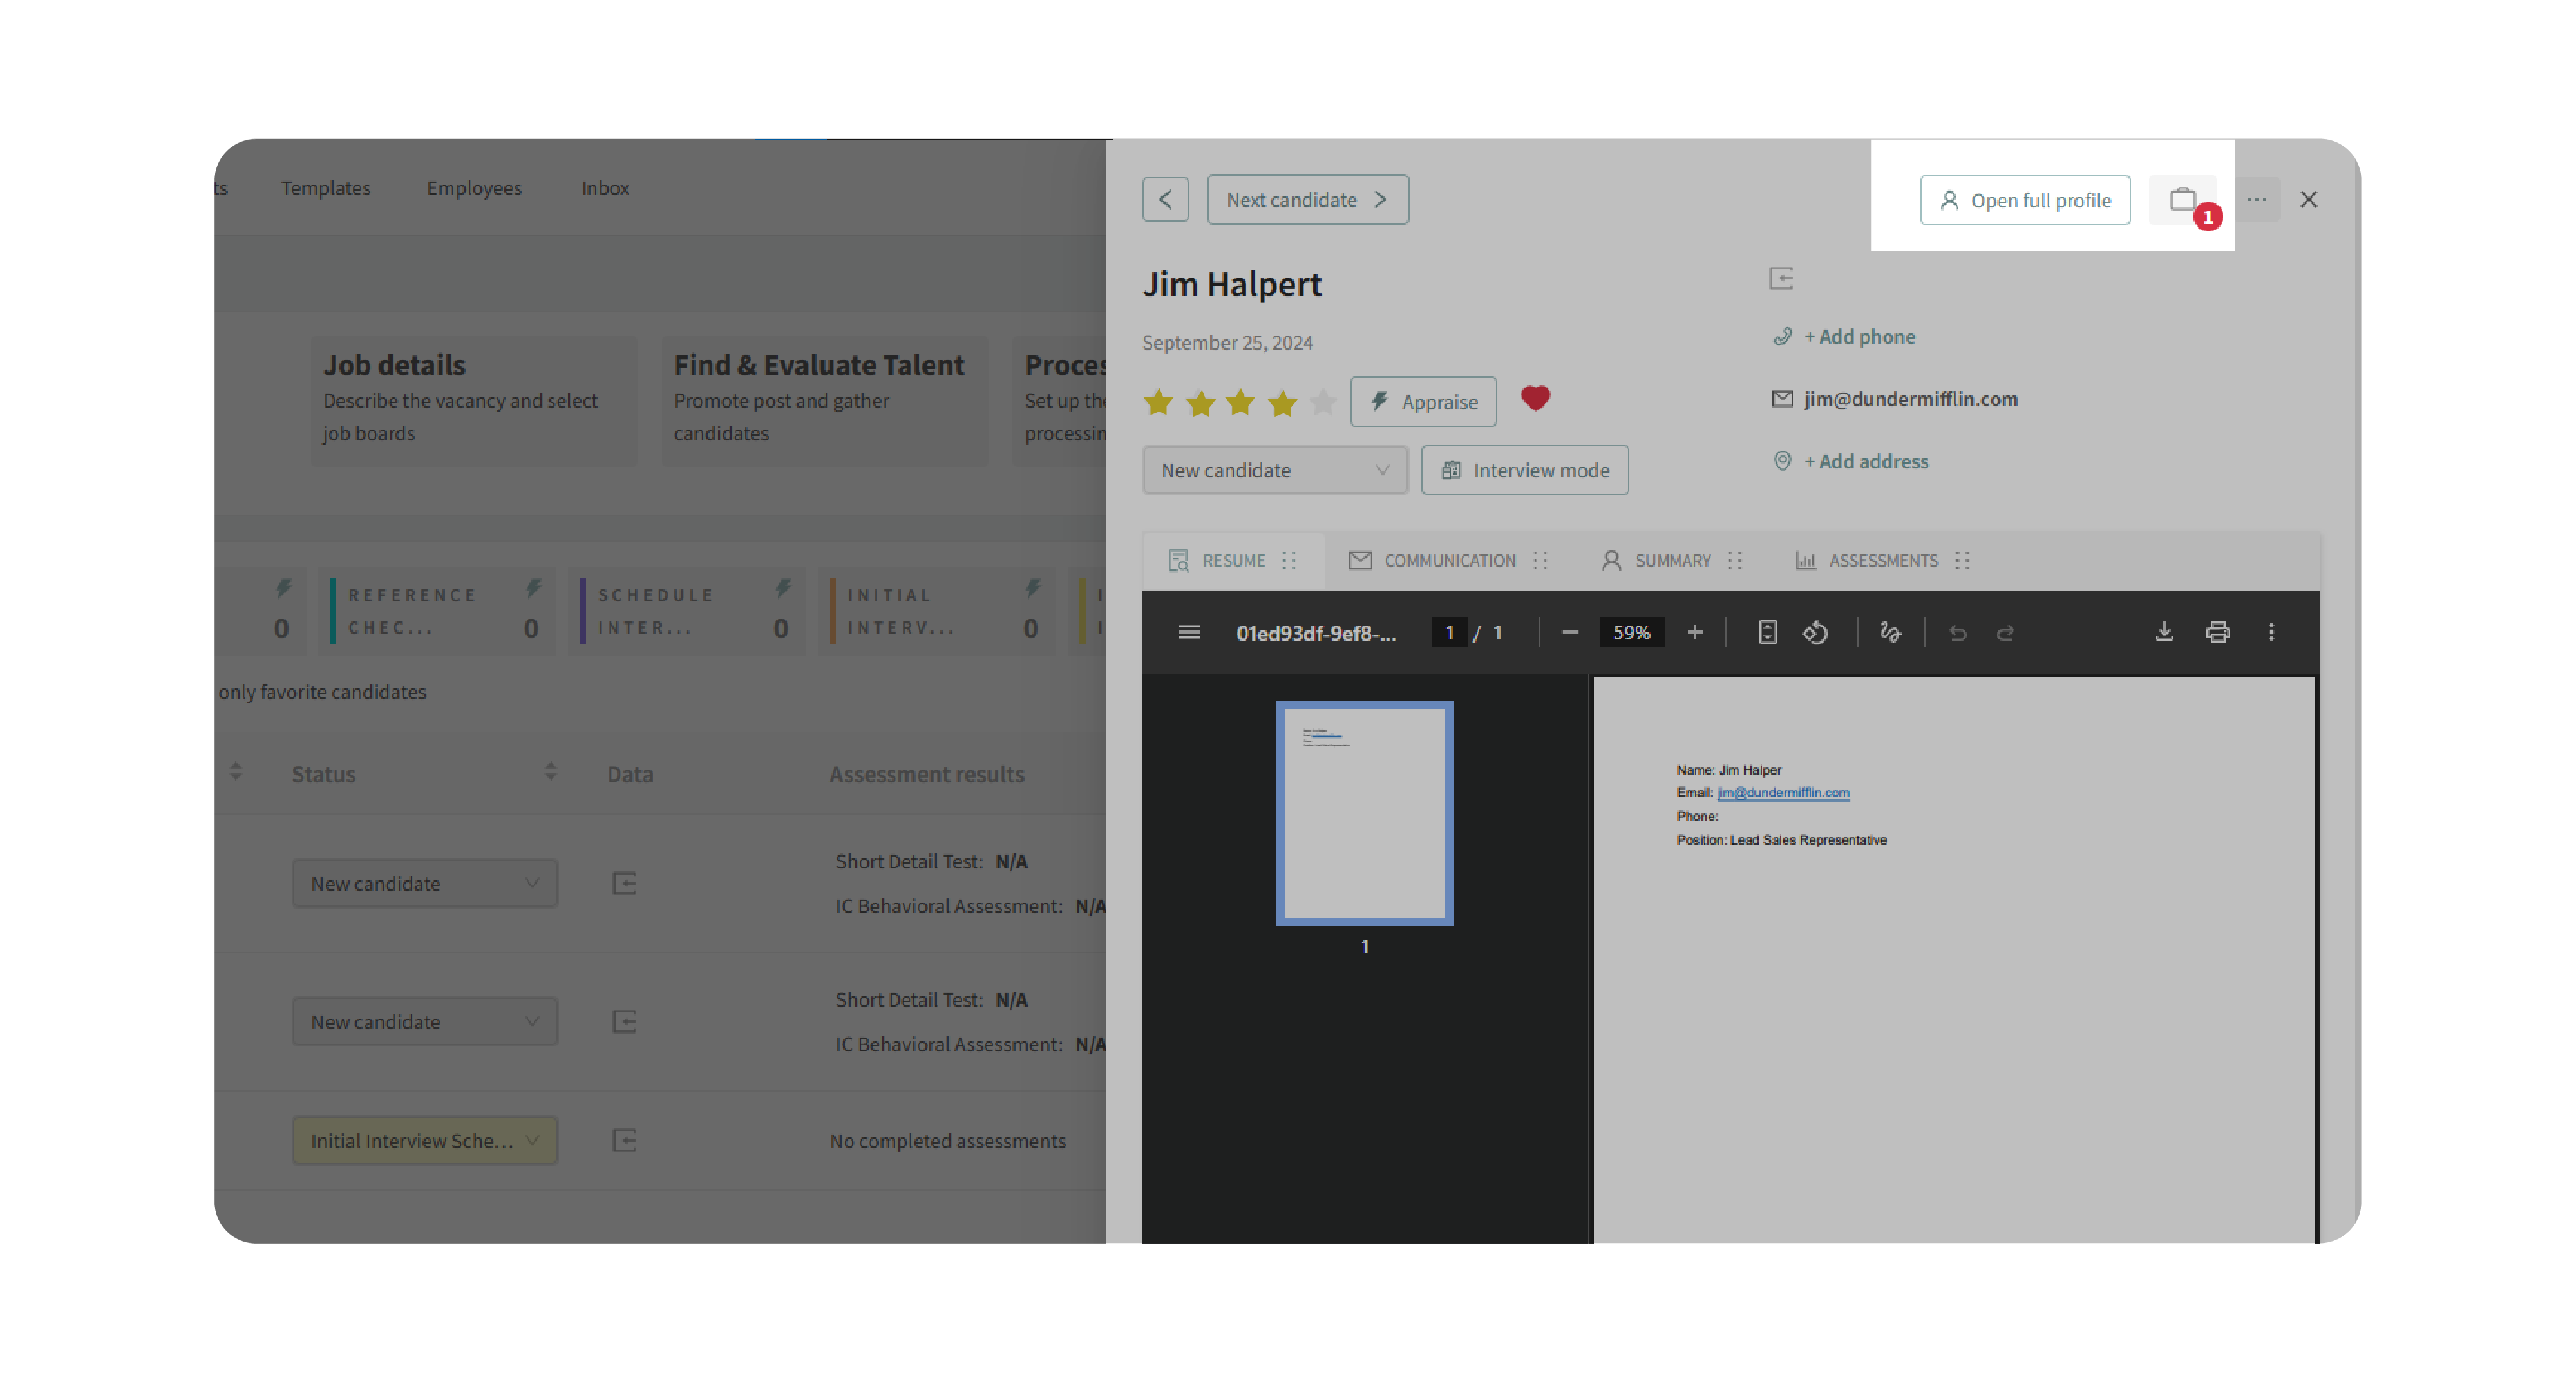Toggle the red favorite heart
This screenshot has height=1382, width=2576.
[1535, 399]
